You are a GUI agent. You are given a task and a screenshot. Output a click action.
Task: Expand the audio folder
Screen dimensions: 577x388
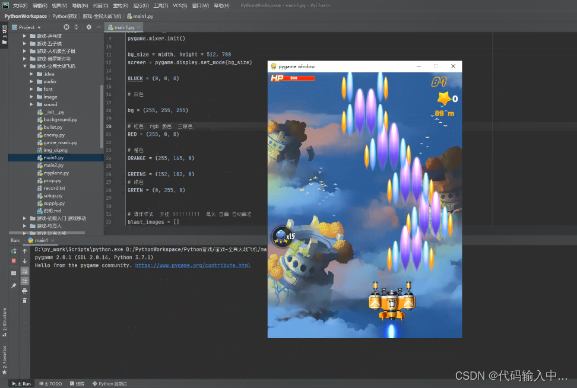click(x=31, y=82)
